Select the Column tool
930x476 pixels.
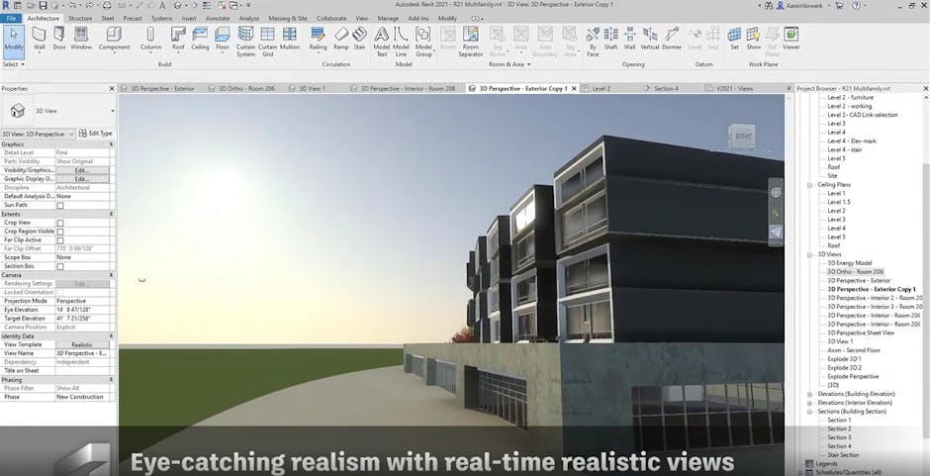click(x=150, y=39)
